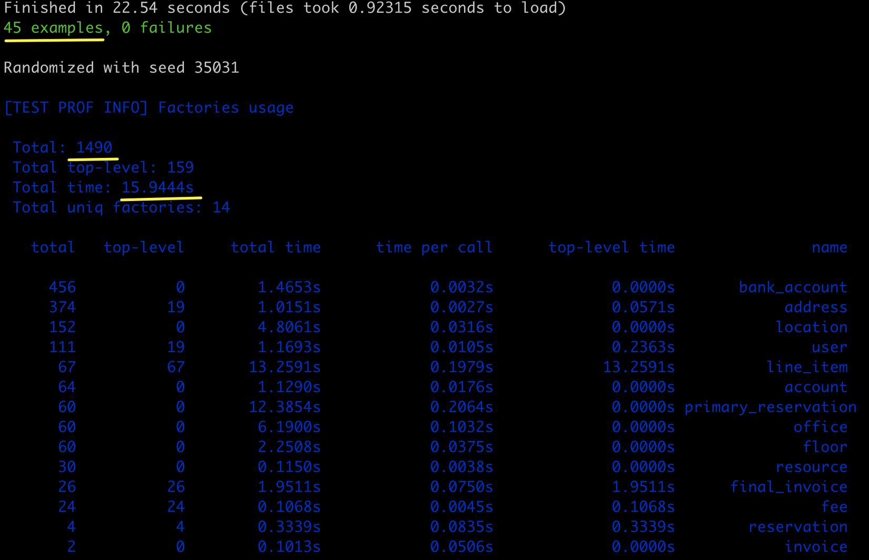Select the 0.0506s time per call value
This screenshot has height=560, width=869.
pyautogui.click(x=461, y=548)
